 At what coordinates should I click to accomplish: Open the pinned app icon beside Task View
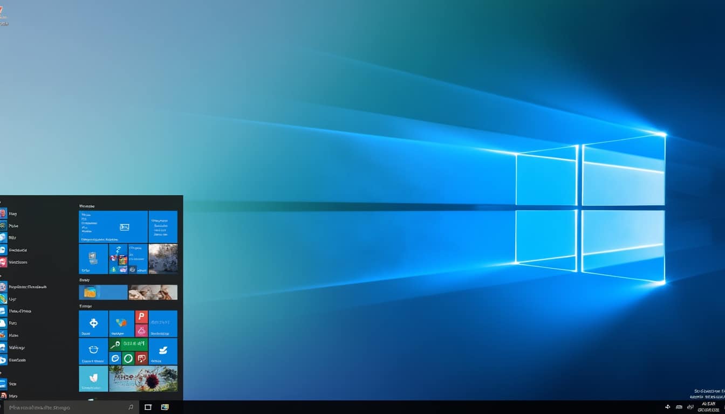165,408
